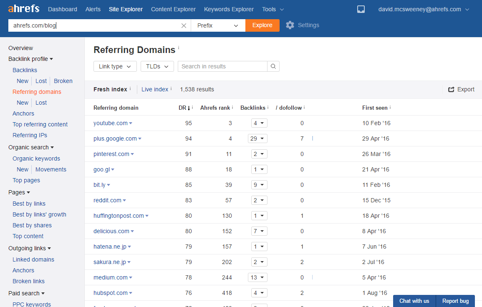Expand youtube.com backlinks count dropdown

259,123
